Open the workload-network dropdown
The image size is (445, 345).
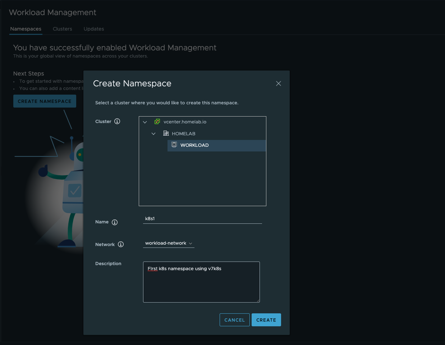pos(169,244)
